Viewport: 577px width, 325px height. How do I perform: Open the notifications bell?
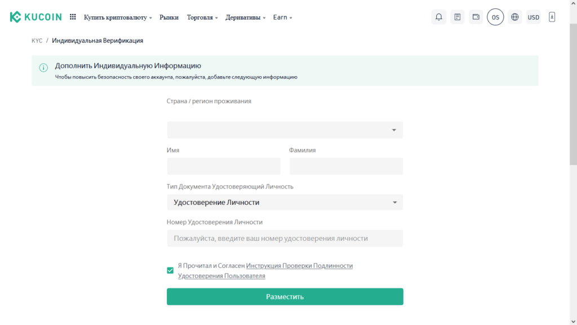coord(438,17)
